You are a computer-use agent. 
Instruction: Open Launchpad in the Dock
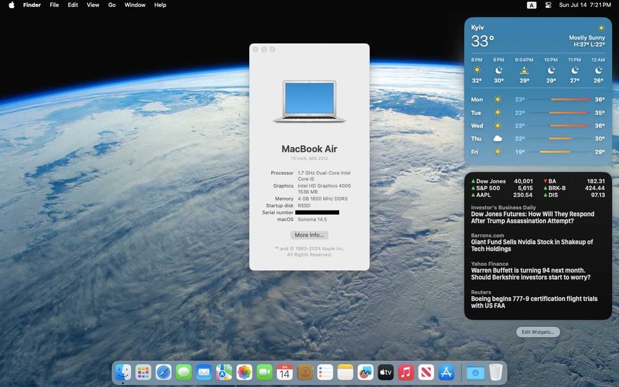click(143, 372)
